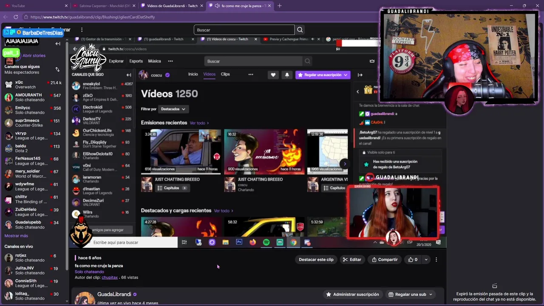
Task: Select AMOURANTH 'Solo chateando' sidebar row text
Action: pyautogui.click(x=30, y=100)
